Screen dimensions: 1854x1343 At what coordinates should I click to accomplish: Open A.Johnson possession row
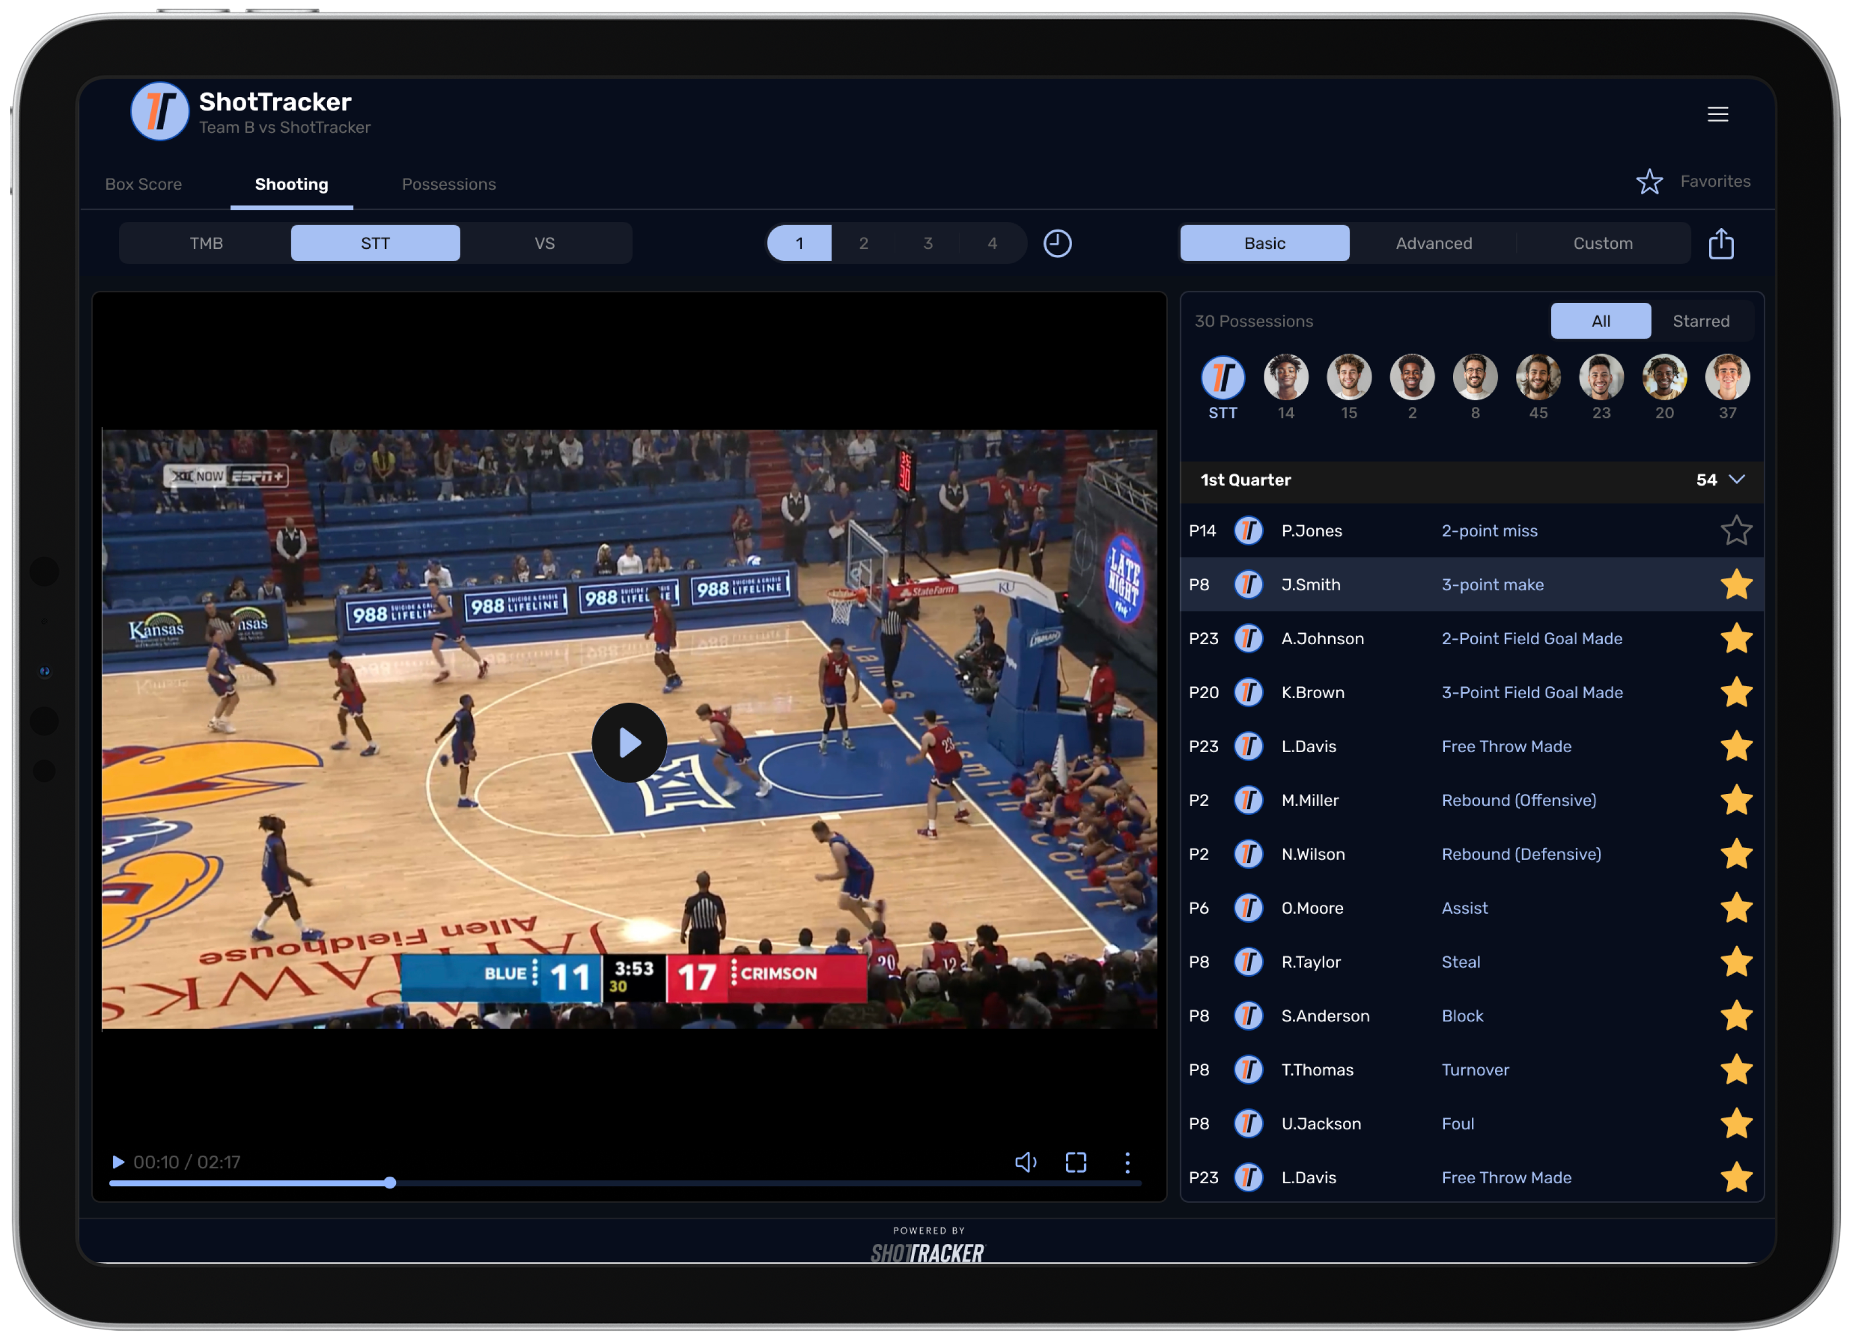1471,638
